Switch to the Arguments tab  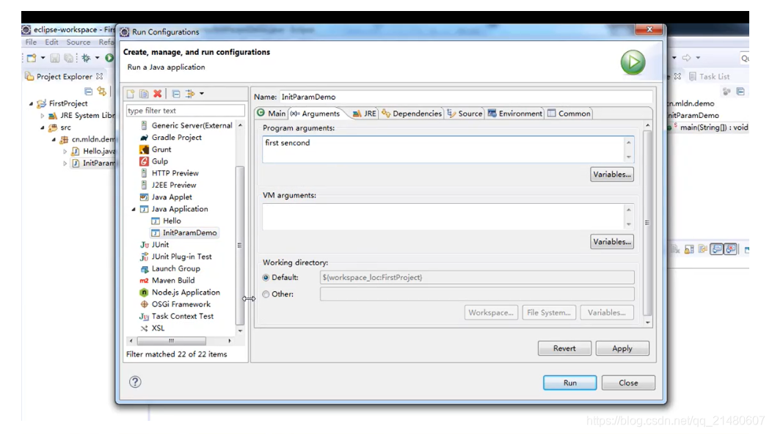tap(315, 113)
